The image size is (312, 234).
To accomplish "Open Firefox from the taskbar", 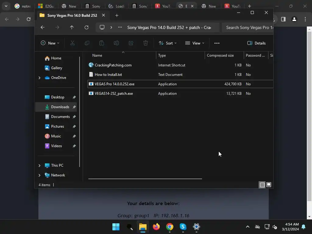I will [x=156, y=227].
